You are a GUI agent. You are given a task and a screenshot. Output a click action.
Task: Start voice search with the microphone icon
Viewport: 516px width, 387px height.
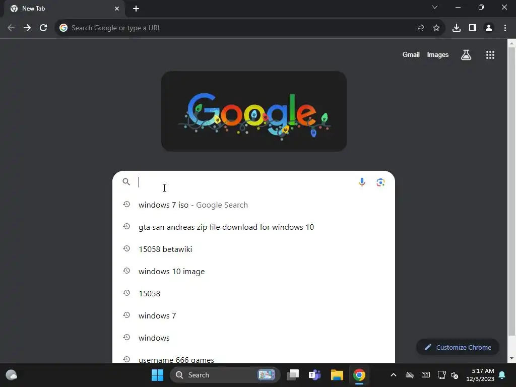(362, 182)
